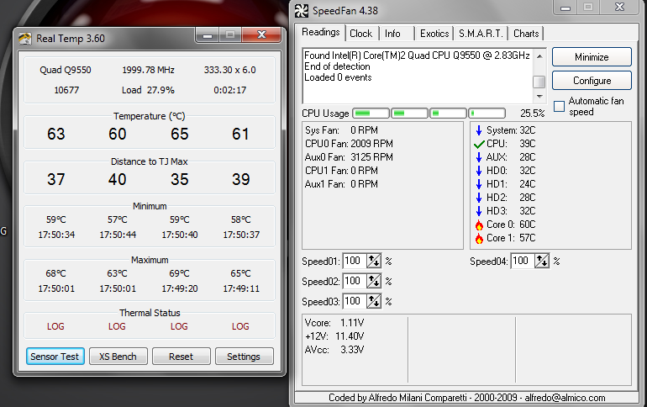Viewport: 647px width, 407px height.
Task: Click the Speed01 value field
Action: pyautogui.click(x=355, y=261)
